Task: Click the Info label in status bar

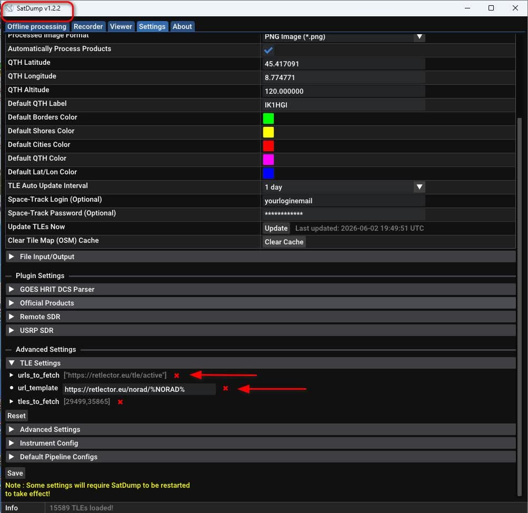Action: tap(12, 508)
